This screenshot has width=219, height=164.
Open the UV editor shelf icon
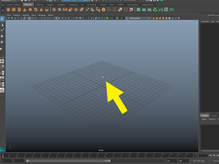(x=166, y=10)
